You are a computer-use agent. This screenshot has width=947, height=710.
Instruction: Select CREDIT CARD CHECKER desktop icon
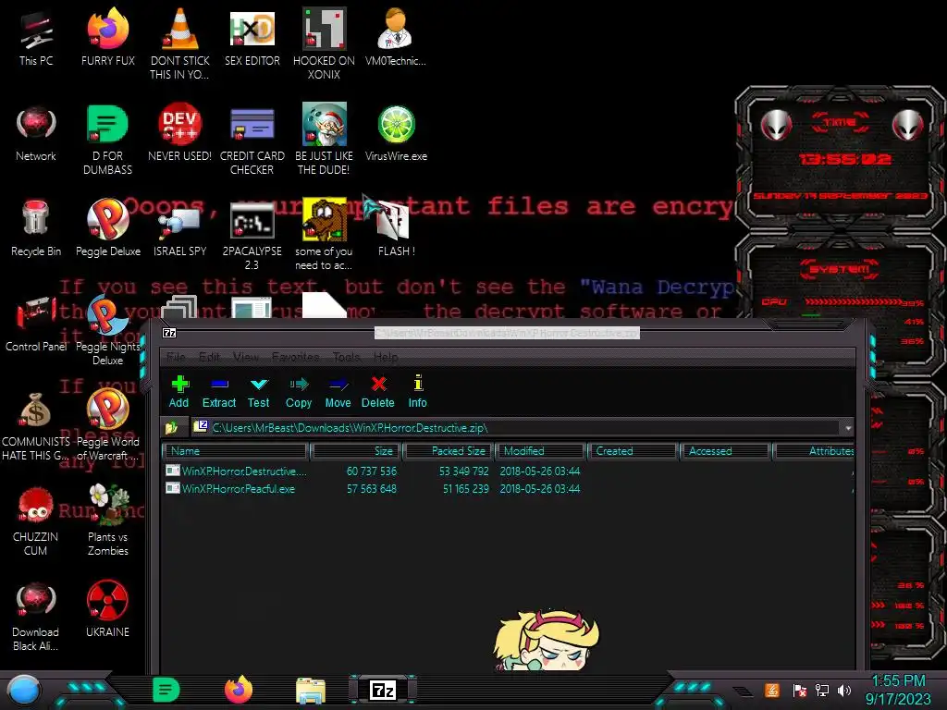point(252,141)
